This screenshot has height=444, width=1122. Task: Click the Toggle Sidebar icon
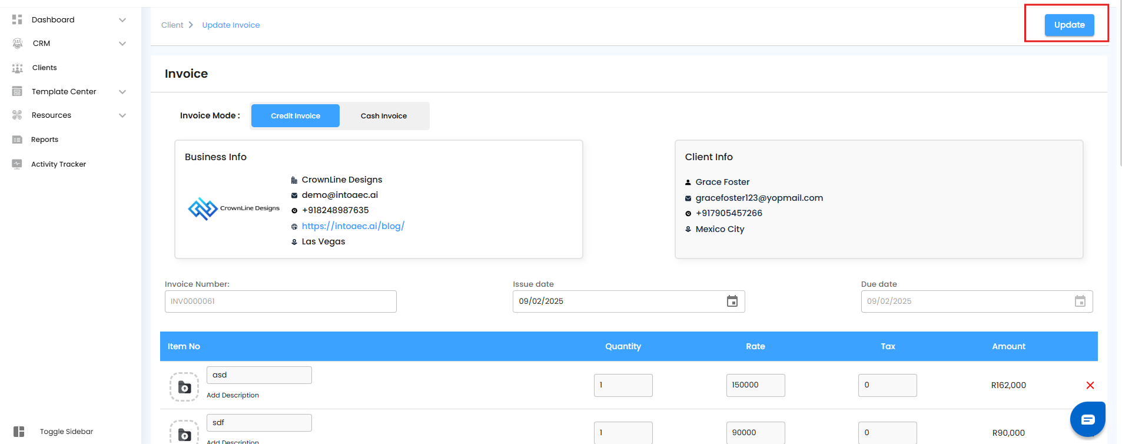coord(19,432)
